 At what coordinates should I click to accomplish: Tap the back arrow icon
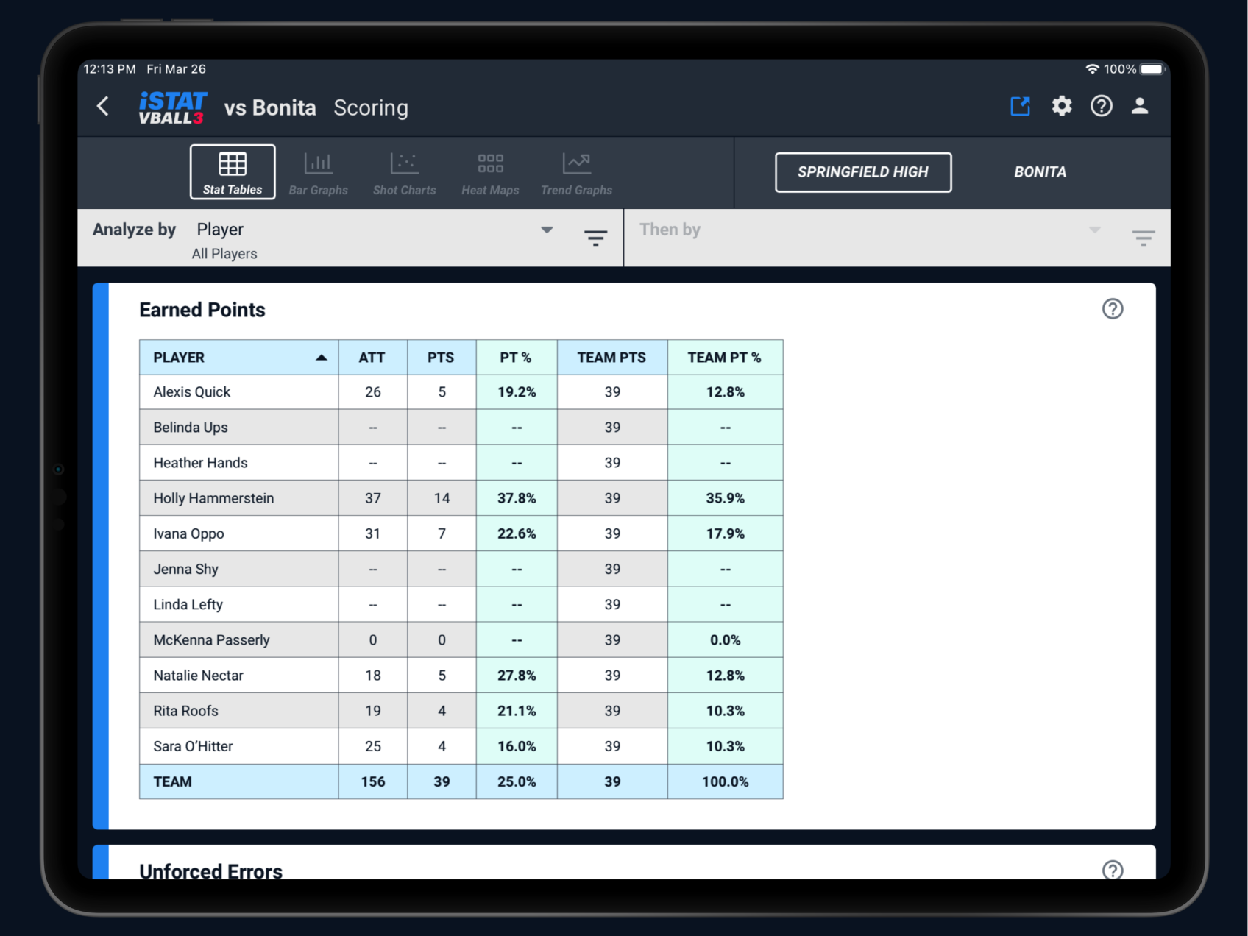(103, 107)
